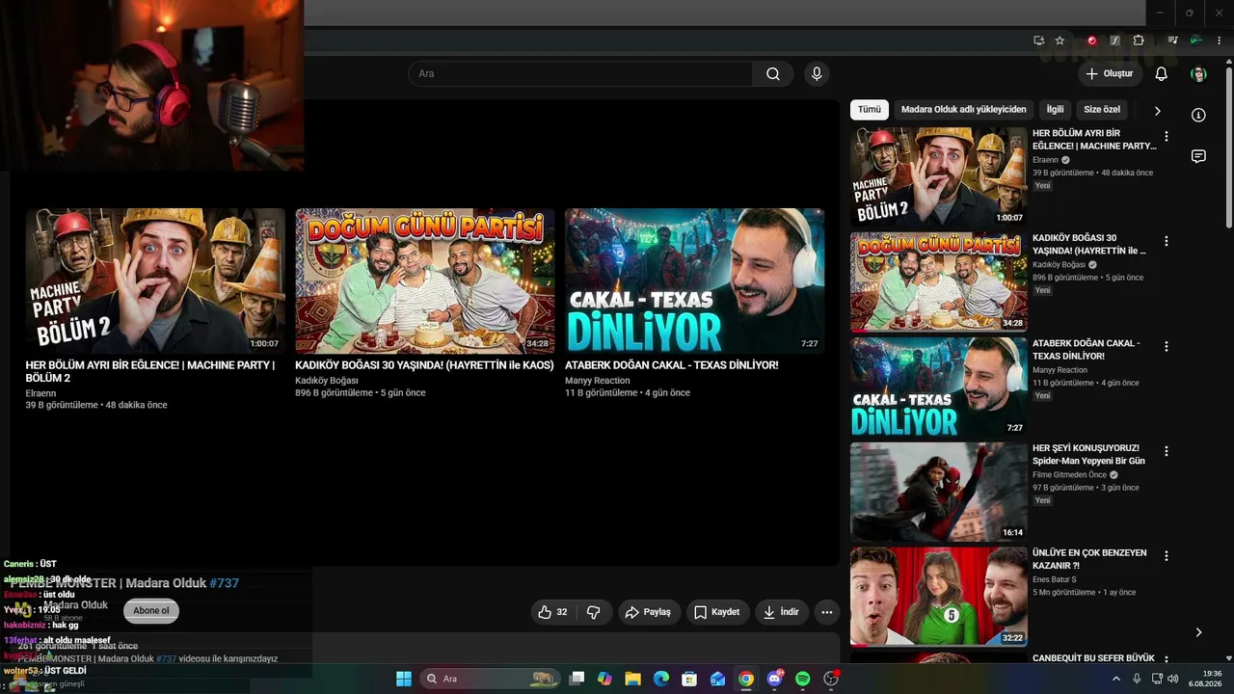Click the red round extension icon
The height and width of the screenshot is (694, 1234).
pyautogui.click(x=1091, y=40)
